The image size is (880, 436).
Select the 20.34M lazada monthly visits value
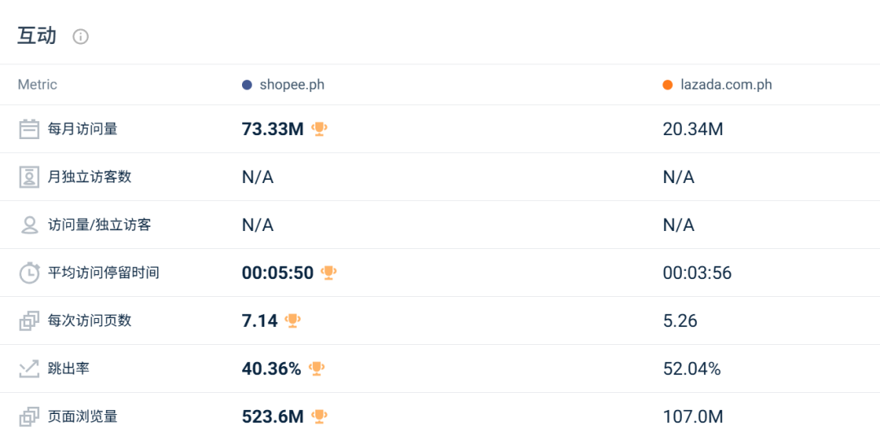pos(693,129)
